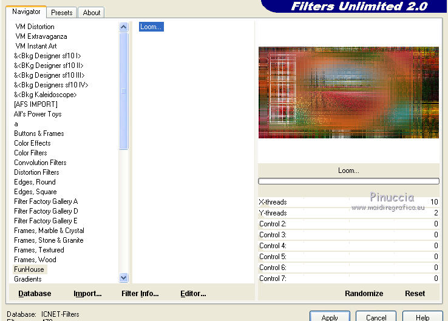Open the filter Editor...
This screenshot has height=321, width=448.
point(193,294)
